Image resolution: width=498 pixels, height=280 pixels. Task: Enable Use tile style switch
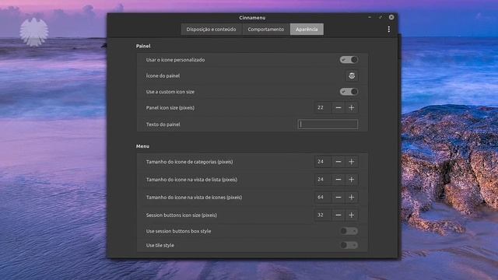point(349,245)
